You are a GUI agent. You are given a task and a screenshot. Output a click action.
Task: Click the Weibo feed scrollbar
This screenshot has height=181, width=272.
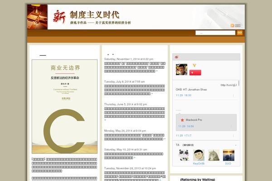tap(239, 83)
